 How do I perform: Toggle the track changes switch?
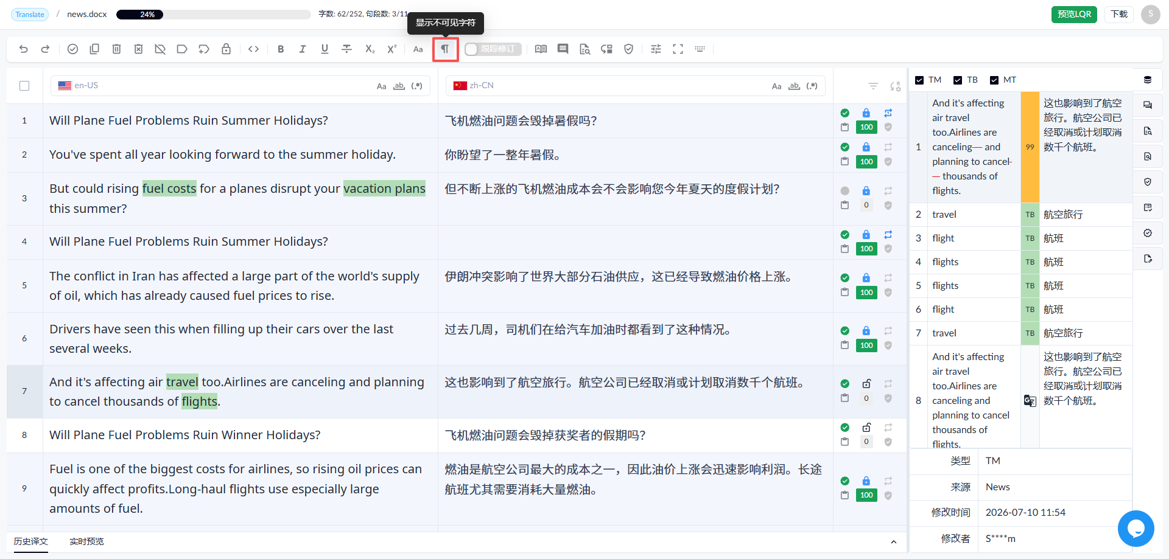coord(493,49)
